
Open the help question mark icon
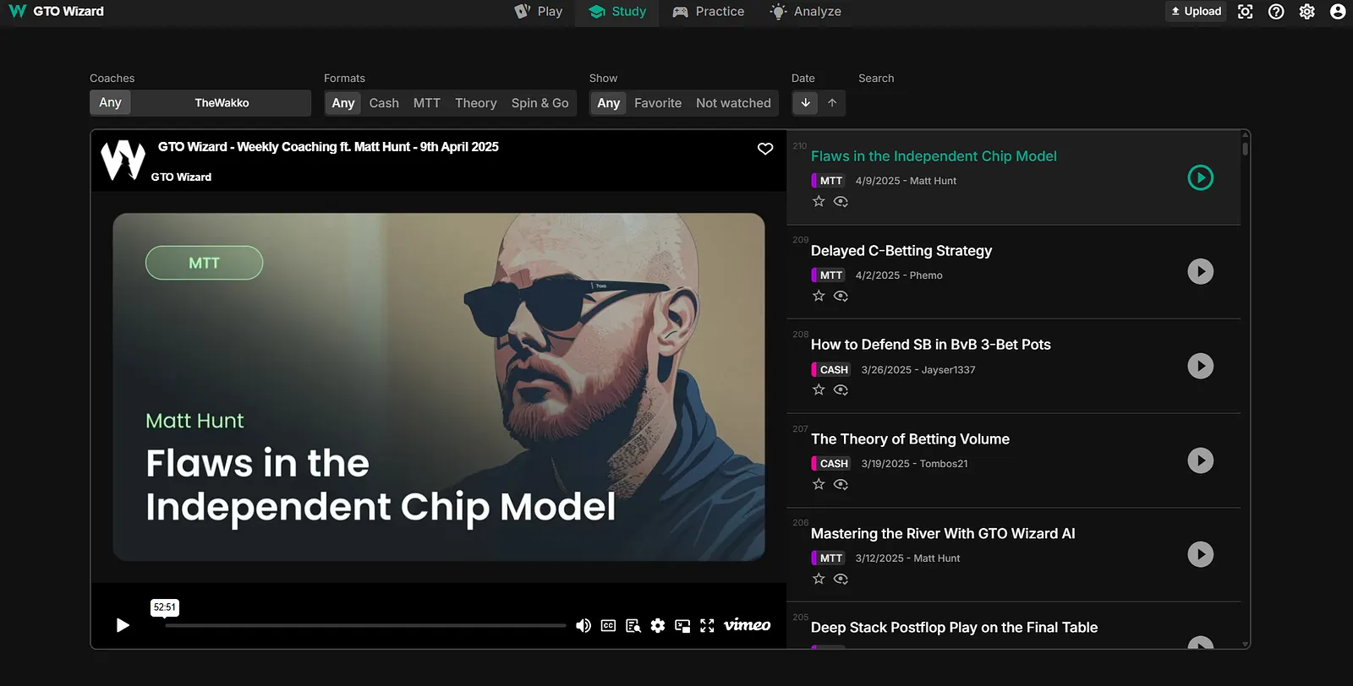click(x=1276, y=12)
